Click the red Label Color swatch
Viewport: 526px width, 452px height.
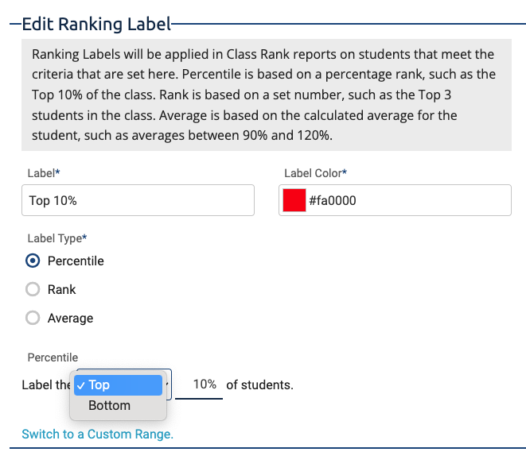[294, 200]
